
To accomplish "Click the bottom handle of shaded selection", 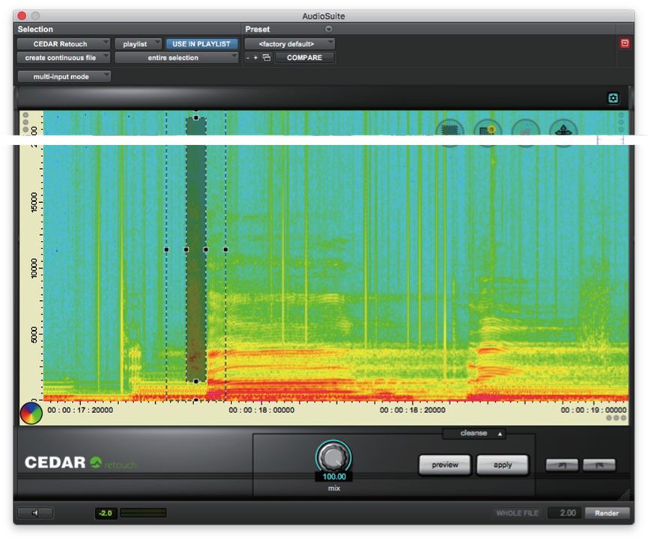I will 196,382.
